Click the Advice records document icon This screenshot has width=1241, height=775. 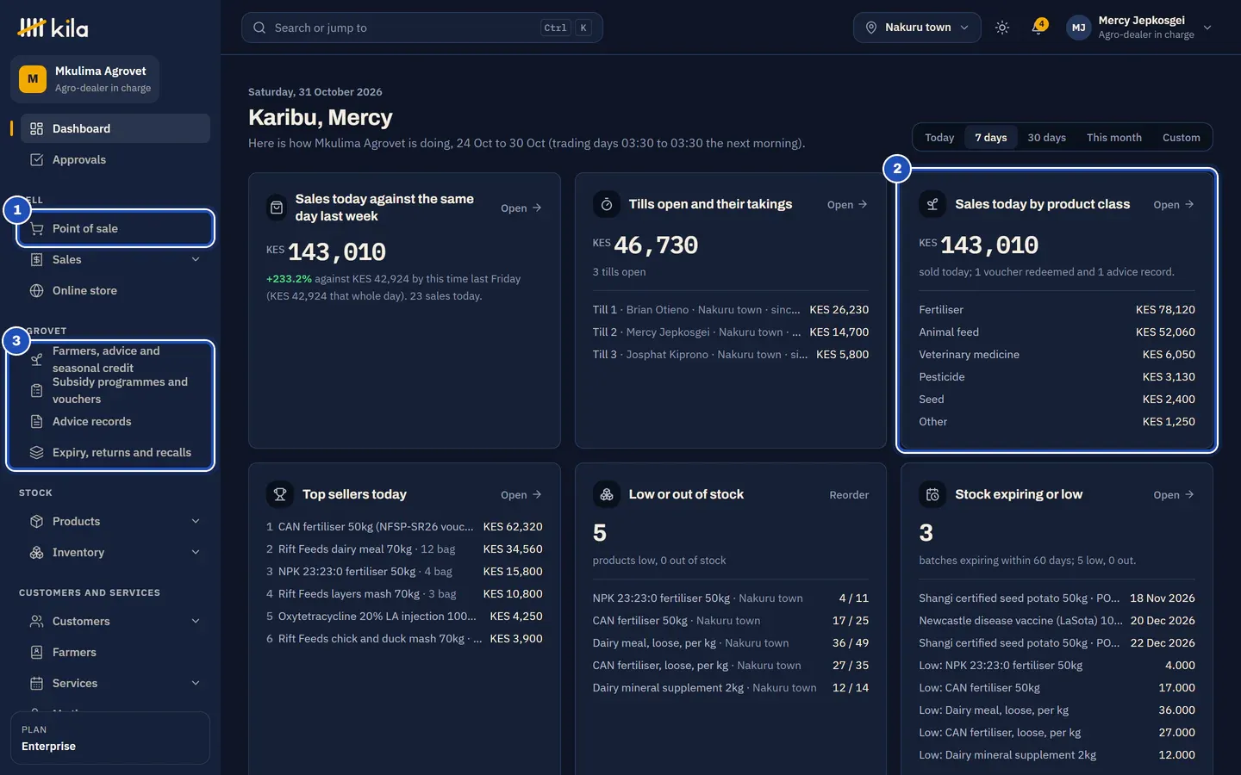tap(36, 421)
